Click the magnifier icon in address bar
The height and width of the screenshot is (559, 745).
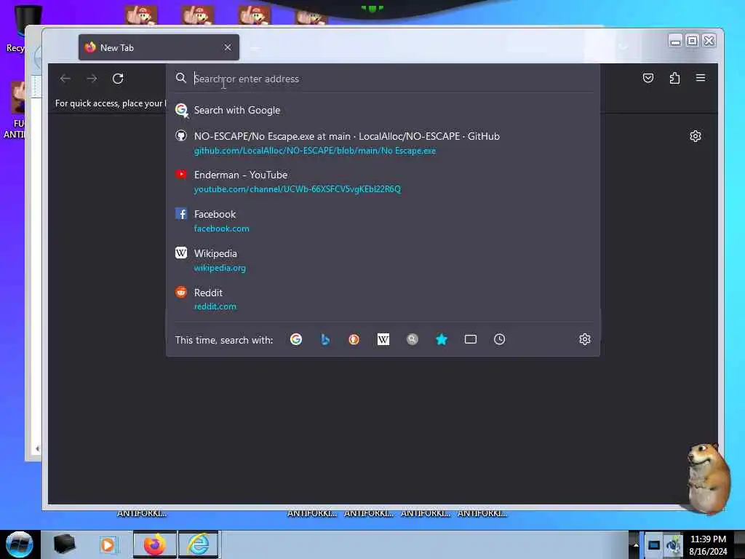[x=180, y=78]
